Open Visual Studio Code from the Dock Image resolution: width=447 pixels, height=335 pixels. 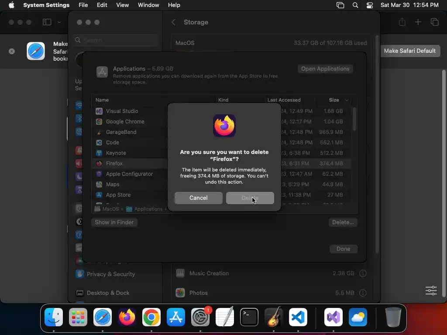[x=298, y=317]
